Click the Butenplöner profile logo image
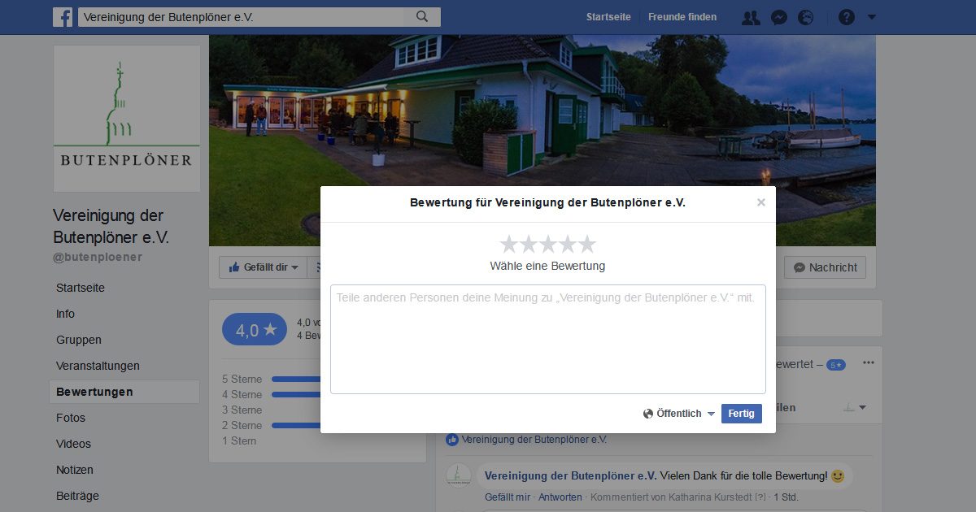The width and height of the screenshot is (976, 512). (x=127, y=119)
